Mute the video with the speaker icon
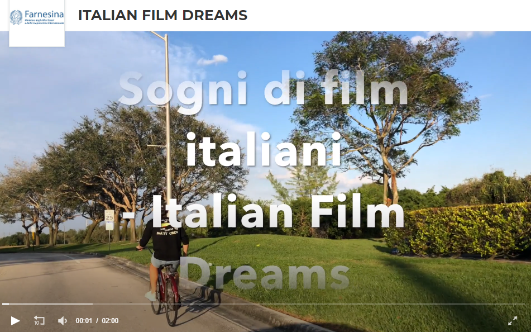This screenshot has width=531, height=332. [63, 320]
